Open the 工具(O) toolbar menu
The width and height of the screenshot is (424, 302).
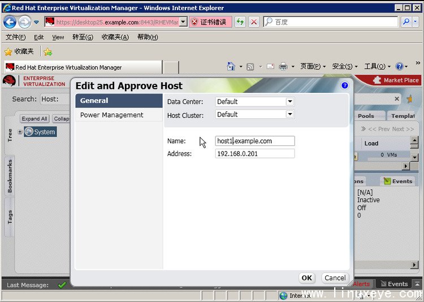click(x=378, y=66)
